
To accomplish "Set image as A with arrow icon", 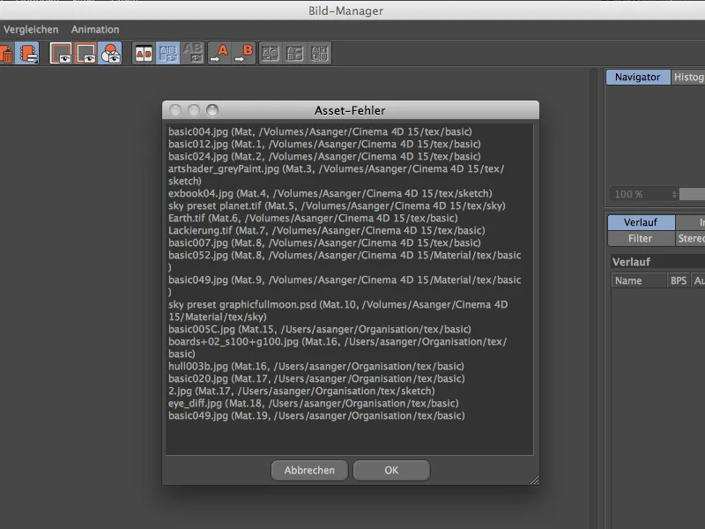I will [x=219, y=53].
